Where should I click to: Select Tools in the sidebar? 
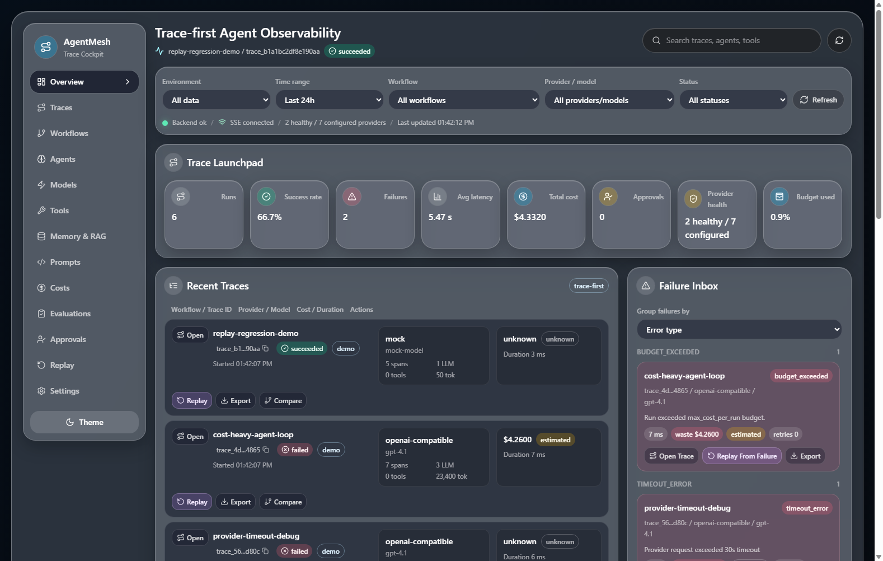(x=84, y=211)
